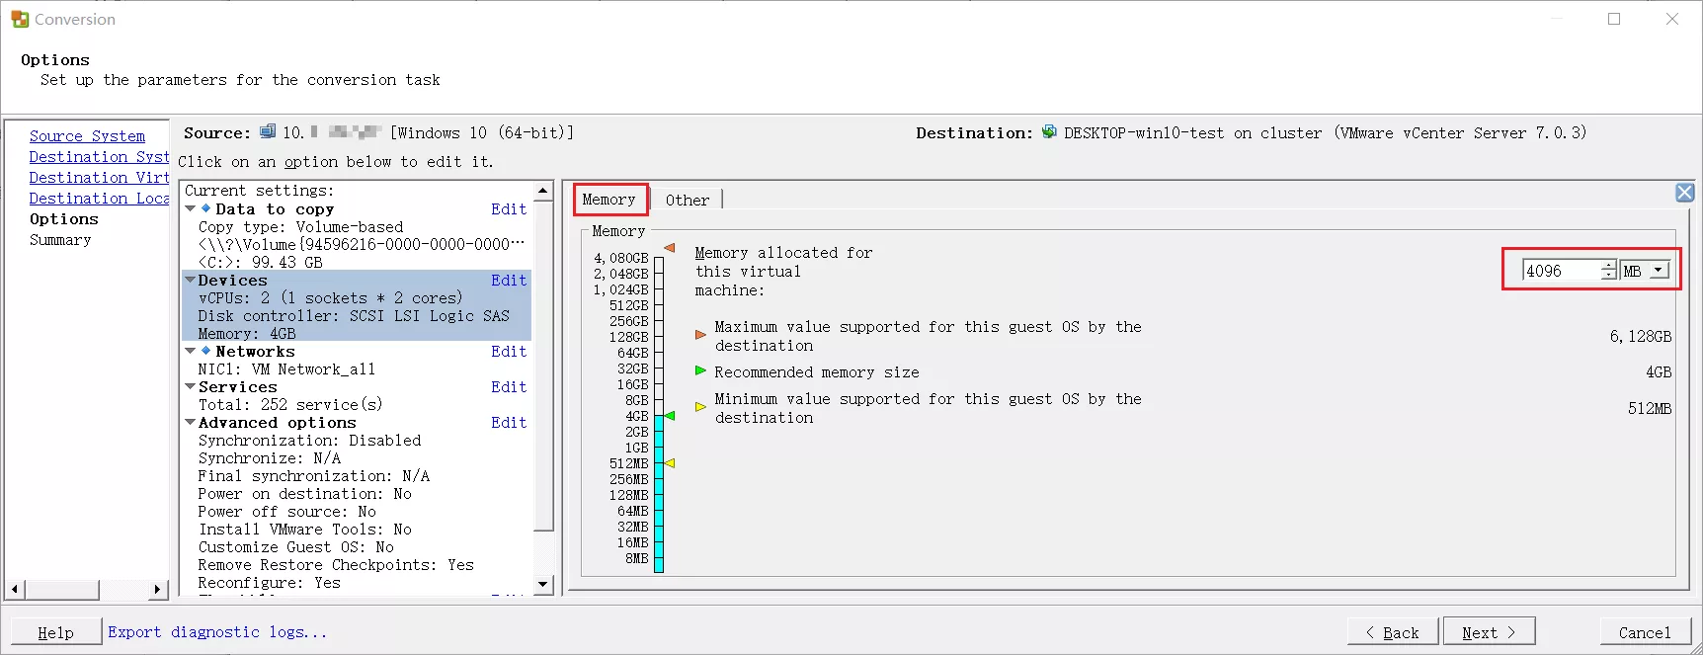Switch to the Other tab
Viewport: 1703px width, 655px height.
click(687, 201)
